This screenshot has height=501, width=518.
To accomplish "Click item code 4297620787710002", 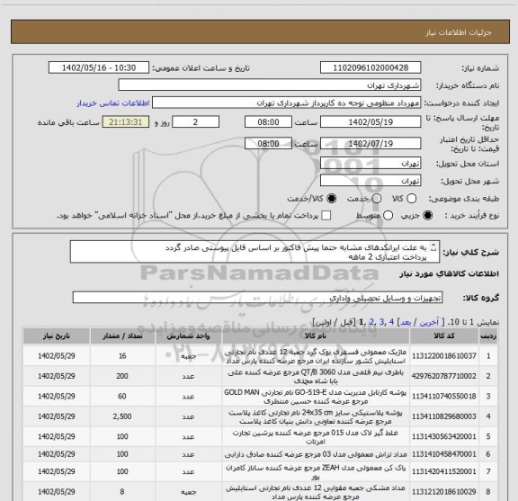I will [x=444, y=376].
